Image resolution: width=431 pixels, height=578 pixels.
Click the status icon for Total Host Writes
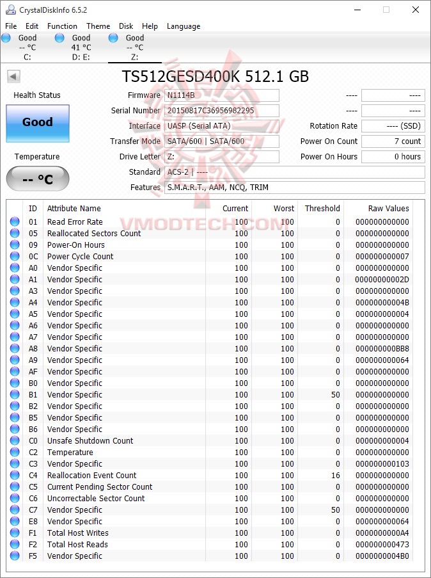tap(15, 533)
